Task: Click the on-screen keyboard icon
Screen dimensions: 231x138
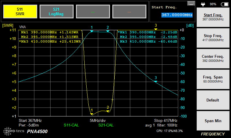Action: 191,3
